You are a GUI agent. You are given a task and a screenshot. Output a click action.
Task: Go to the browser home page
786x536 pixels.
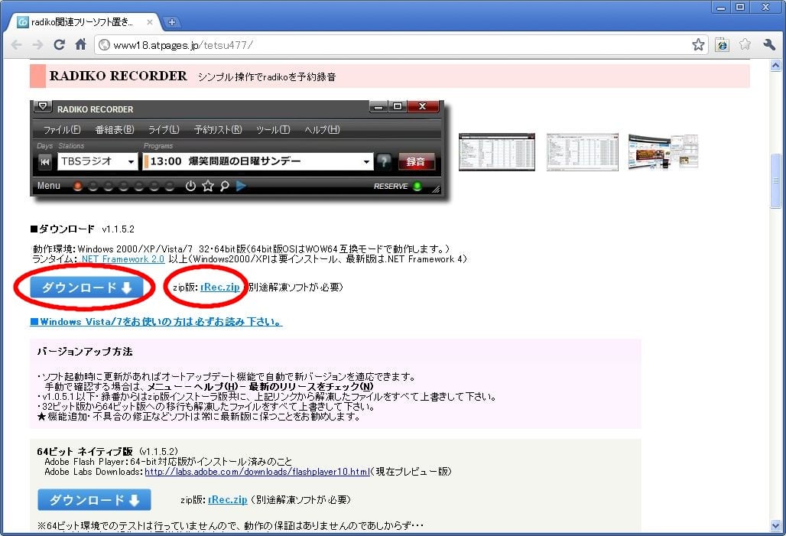point(80,45)
